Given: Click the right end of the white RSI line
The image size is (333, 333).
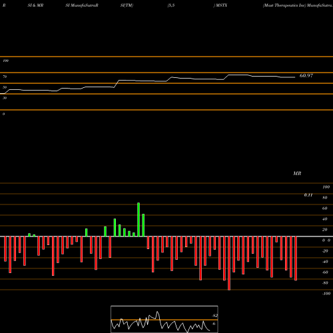Looking at the screenshot, I should [x=295, y=77].
